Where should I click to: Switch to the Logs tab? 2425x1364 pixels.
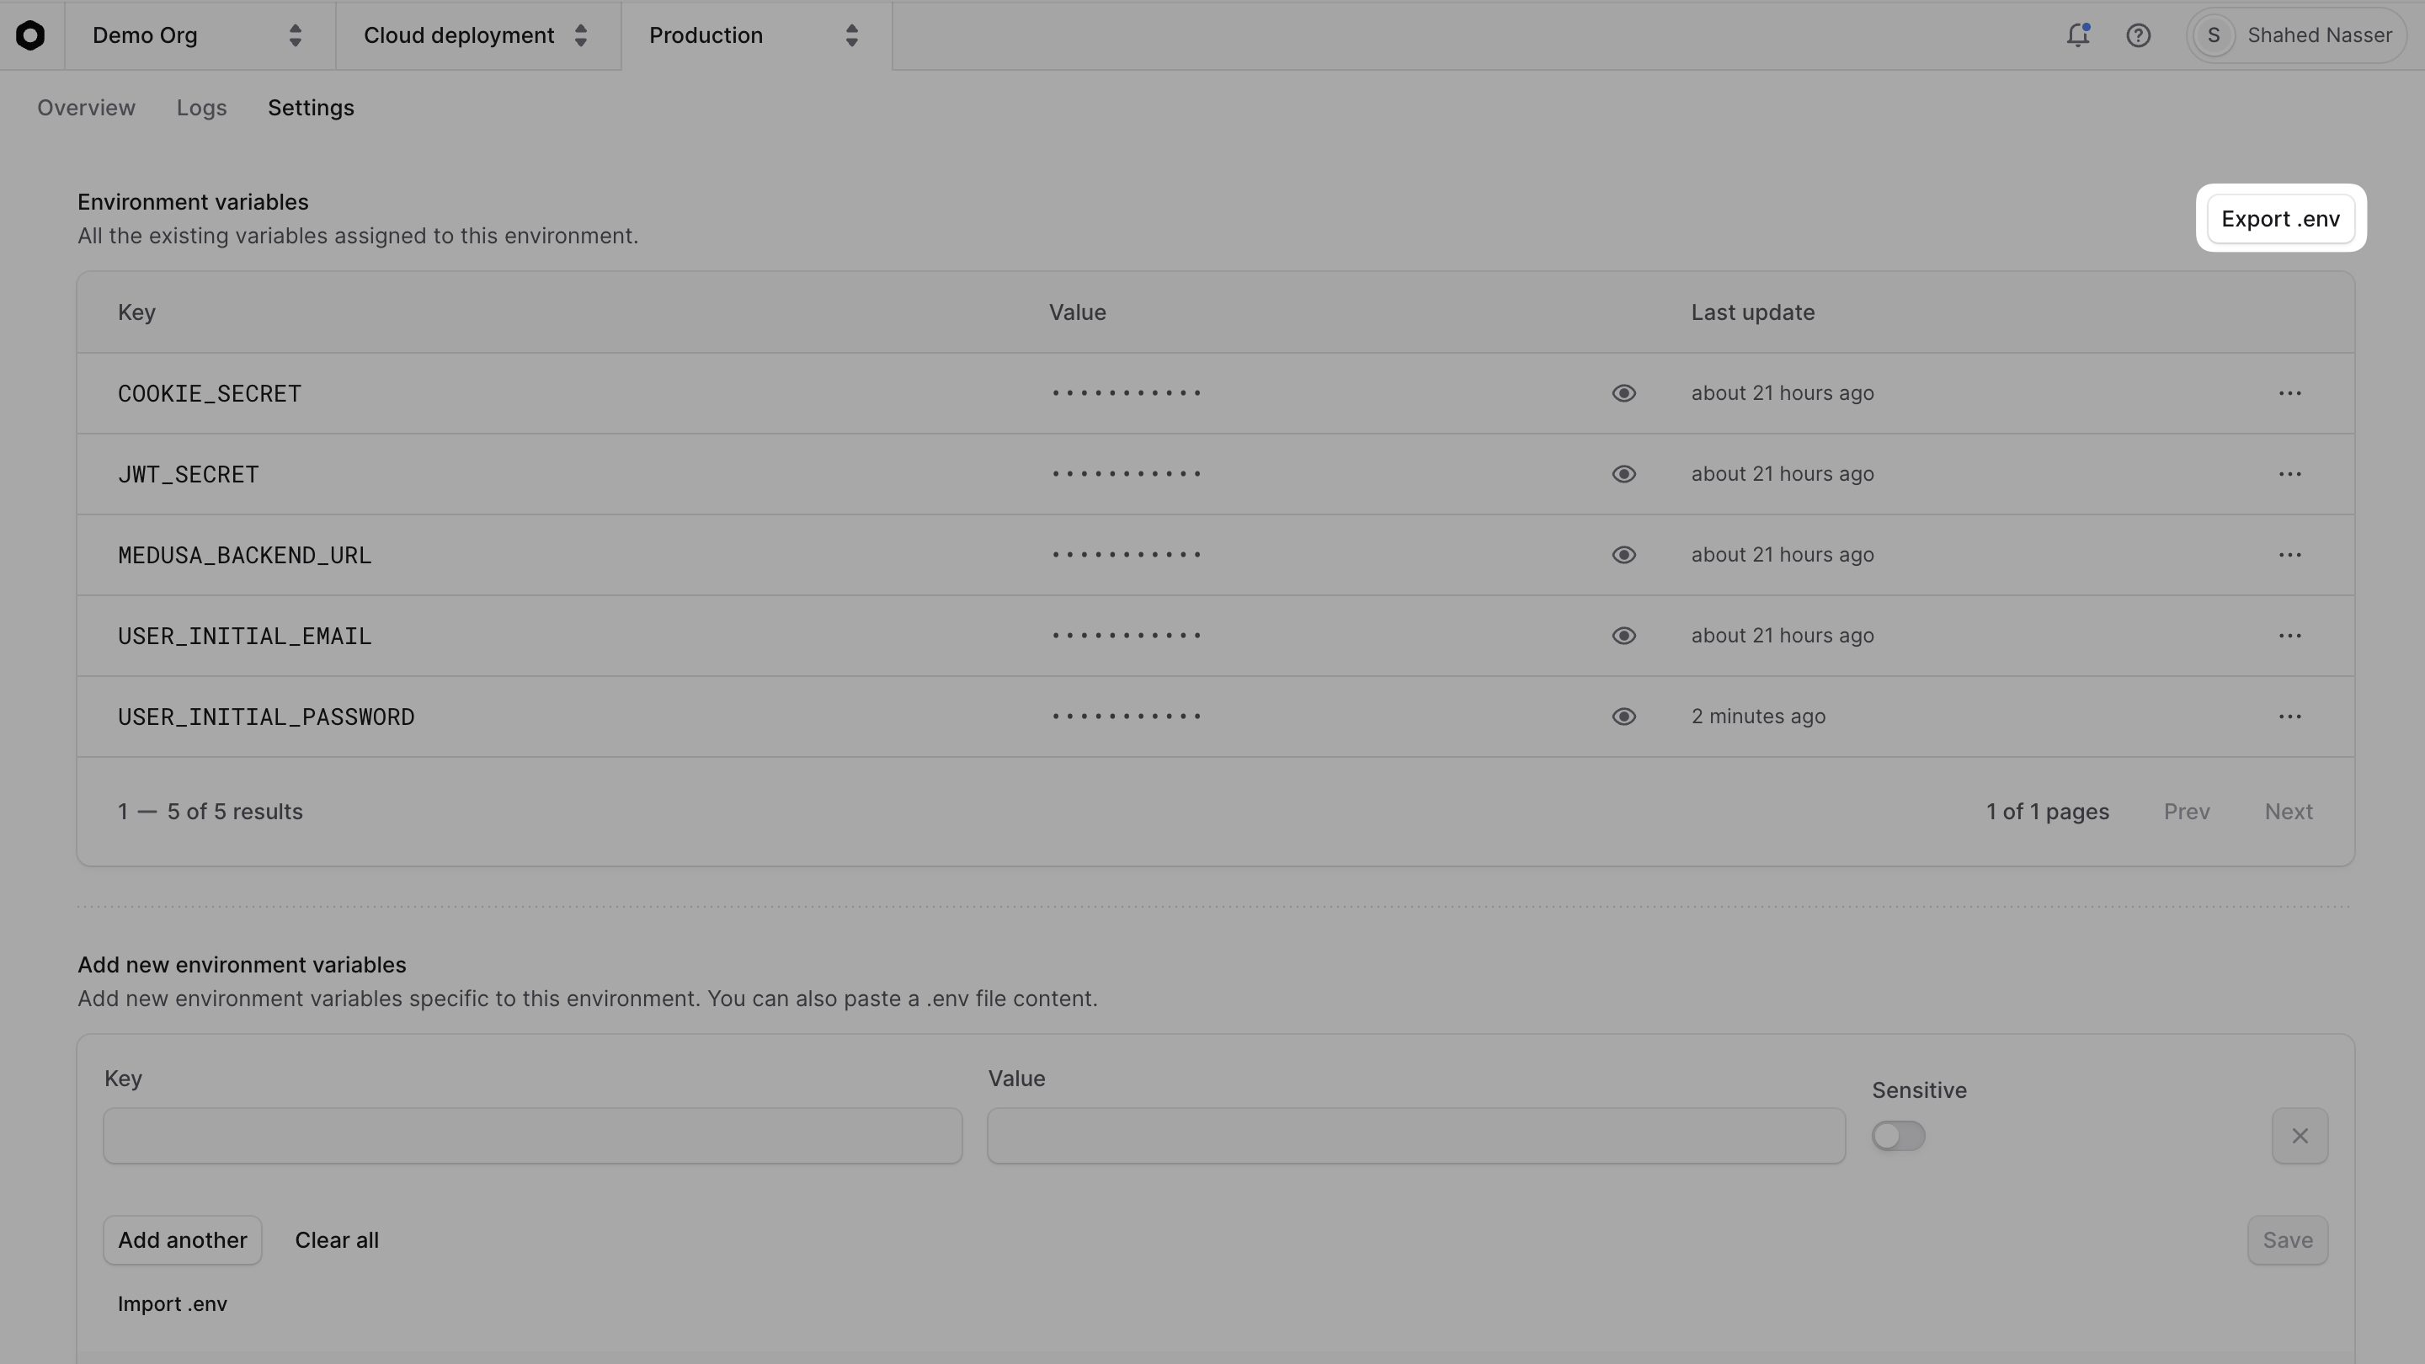pyautogui.click(x=200, y=107)
